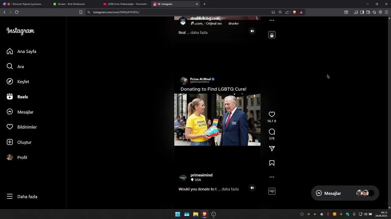Image resolution: width=391 pixels, height=219 pixels.
Task: Open three-dot options for primeaimind reel
Action: [x=272, y=177]
